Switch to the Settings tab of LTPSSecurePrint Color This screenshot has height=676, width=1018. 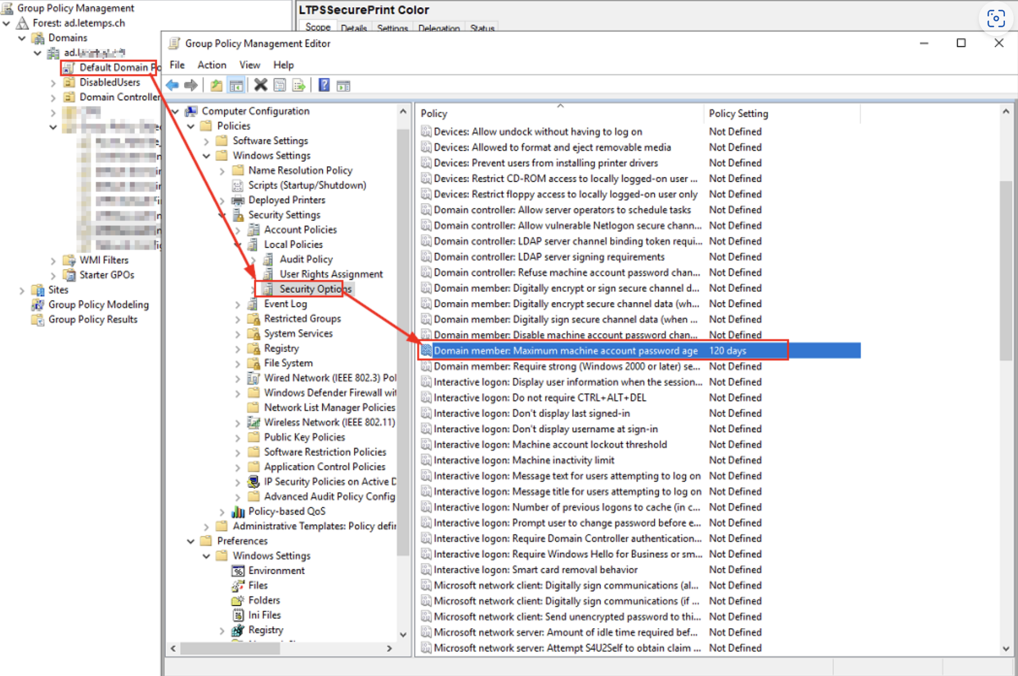pos(392,28)
